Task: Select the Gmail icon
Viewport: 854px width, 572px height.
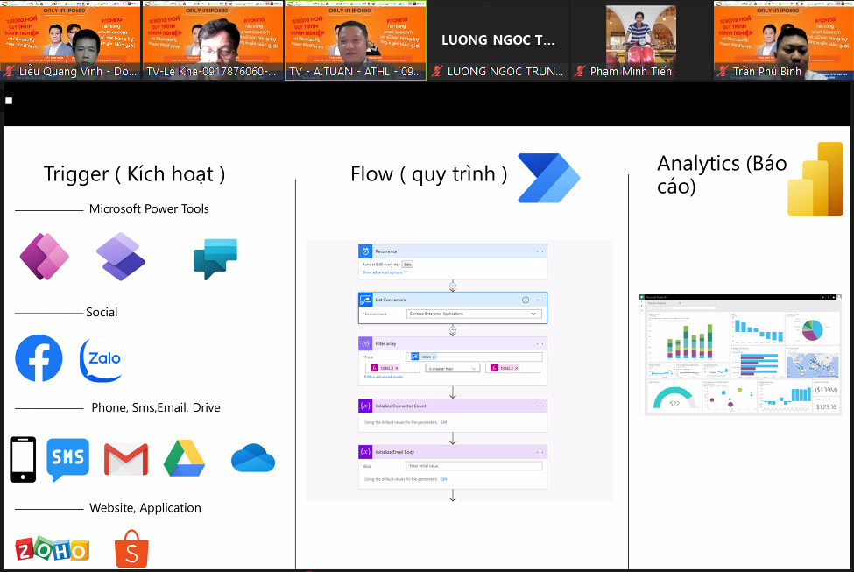Action: tap(125, 458)
